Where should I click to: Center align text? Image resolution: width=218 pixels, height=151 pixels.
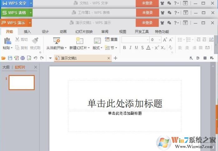(x=187, y=48)
